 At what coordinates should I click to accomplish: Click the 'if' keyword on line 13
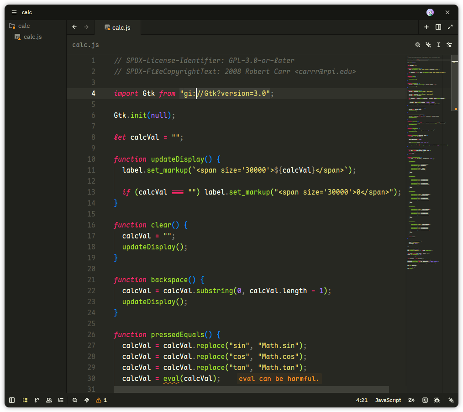click(126, 192)
